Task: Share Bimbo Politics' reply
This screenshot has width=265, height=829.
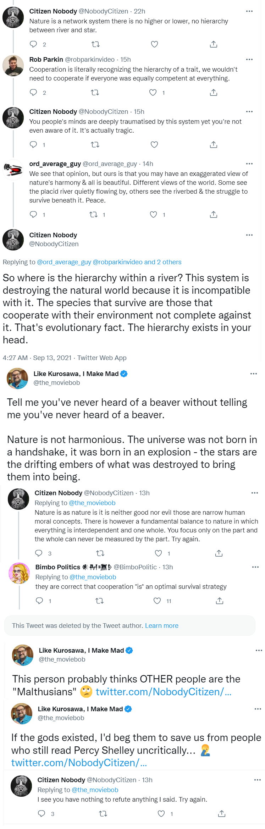Action: [x=220, y=601]
